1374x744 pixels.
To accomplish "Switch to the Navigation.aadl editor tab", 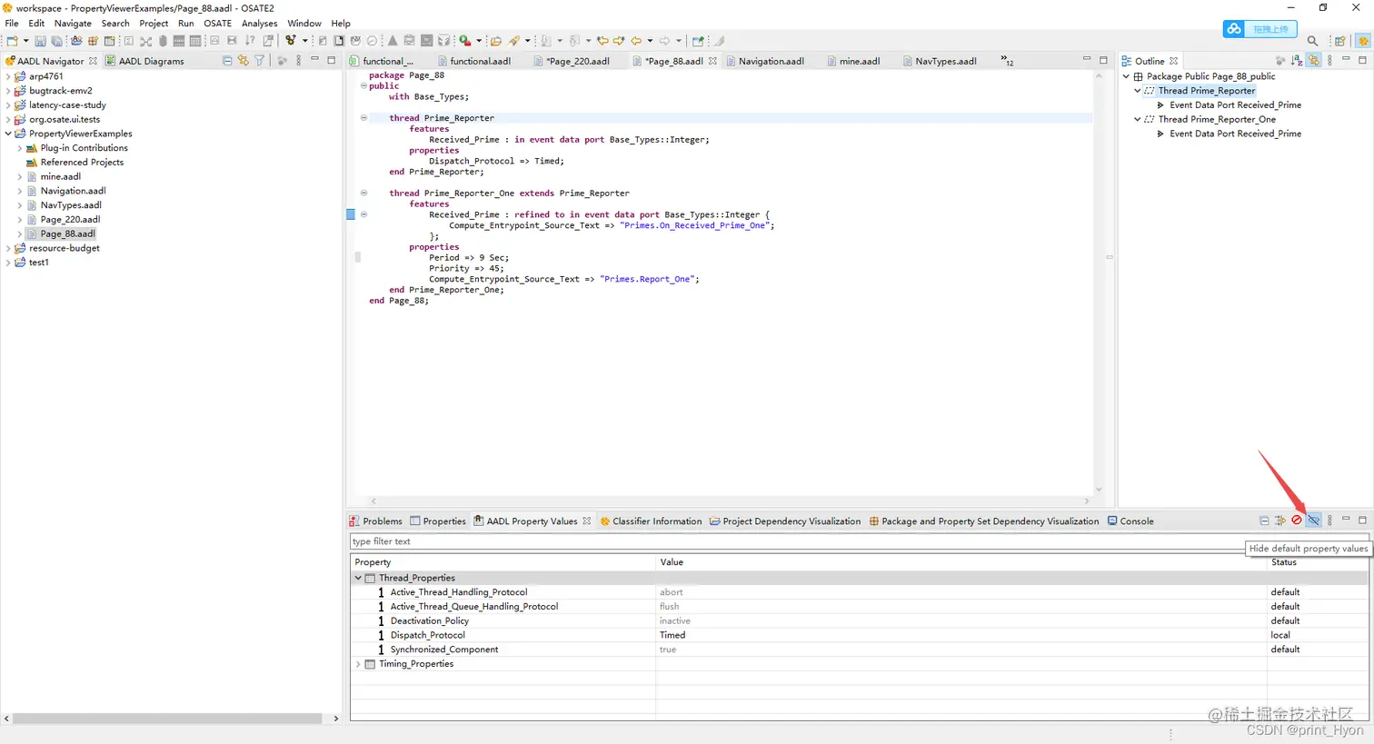I will (x=771, y=61).
